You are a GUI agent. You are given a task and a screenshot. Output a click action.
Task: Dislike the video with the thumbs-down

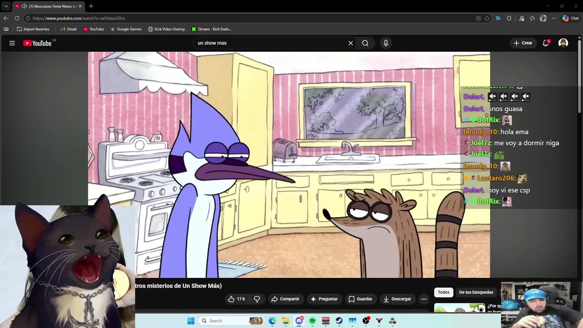click(257, 299)
